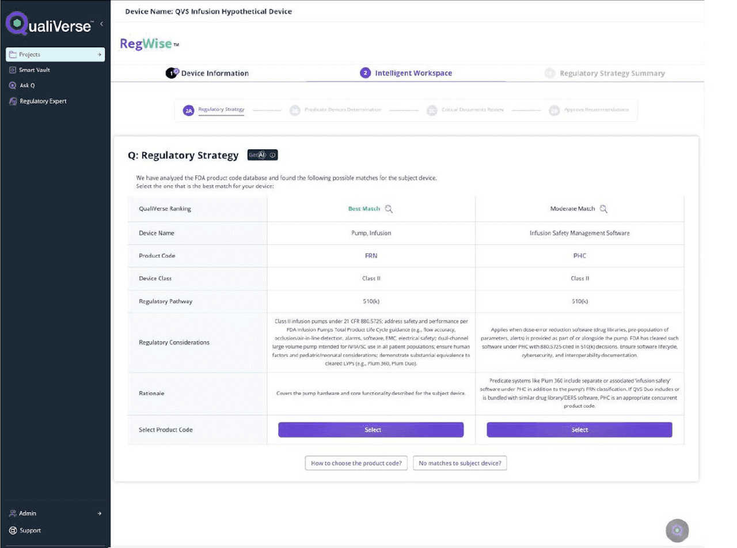Open the QualiVerse logo home
Screen dimensions: 737x548
point(49,25)
